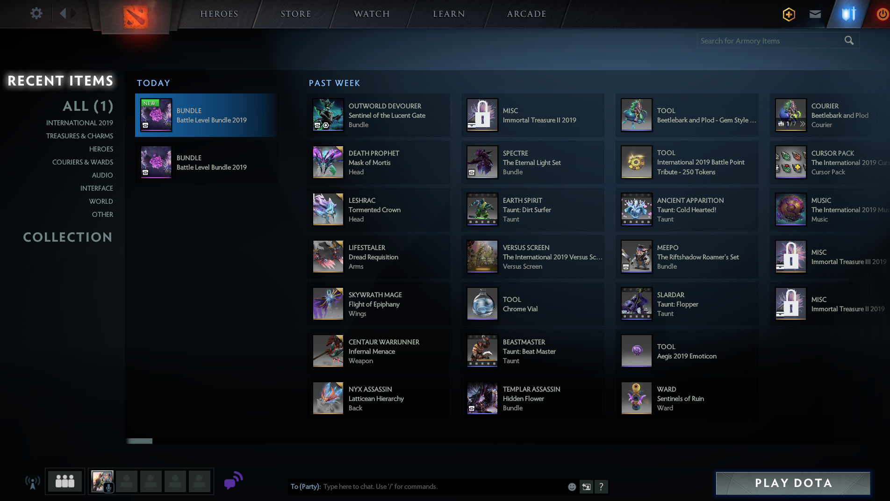The image size is (890, 501).
Task: Open the Dota Plus shield icon
Action: tap(789, 14)
